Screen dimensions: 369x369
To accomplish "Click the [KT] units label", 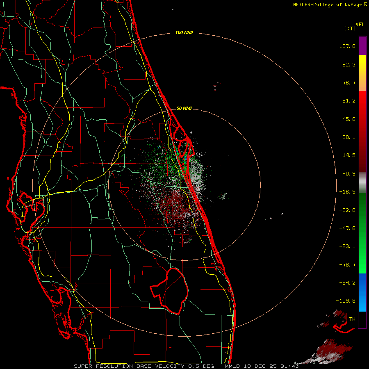I will tap(350, 28).
